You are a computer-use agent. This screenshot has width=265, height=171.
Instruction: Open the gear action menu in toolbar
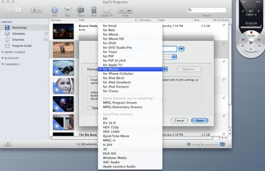coord(37,10)
